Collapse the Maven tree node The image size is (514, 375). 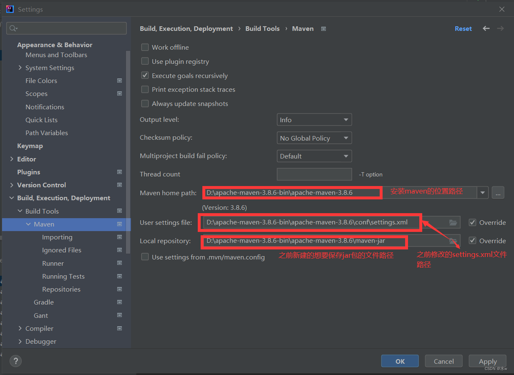28,224
